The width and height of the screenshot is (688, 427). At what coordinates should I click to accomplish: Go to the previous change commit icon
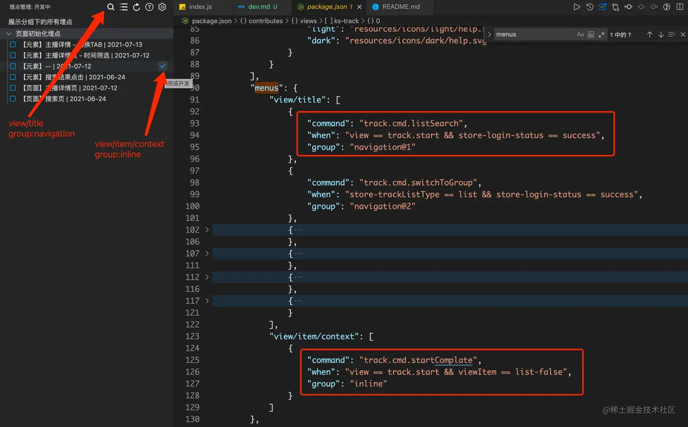pos(628,7)
